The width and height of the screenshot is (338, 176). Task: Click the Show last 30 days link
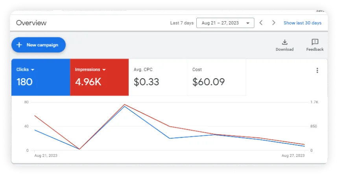pyautogui.click(x=302, y=23)
